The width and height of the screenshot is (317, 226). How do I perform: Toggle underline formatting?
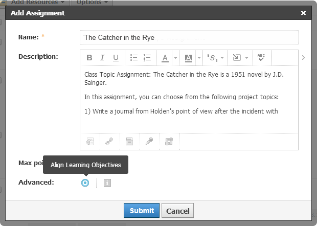(116, 58)
